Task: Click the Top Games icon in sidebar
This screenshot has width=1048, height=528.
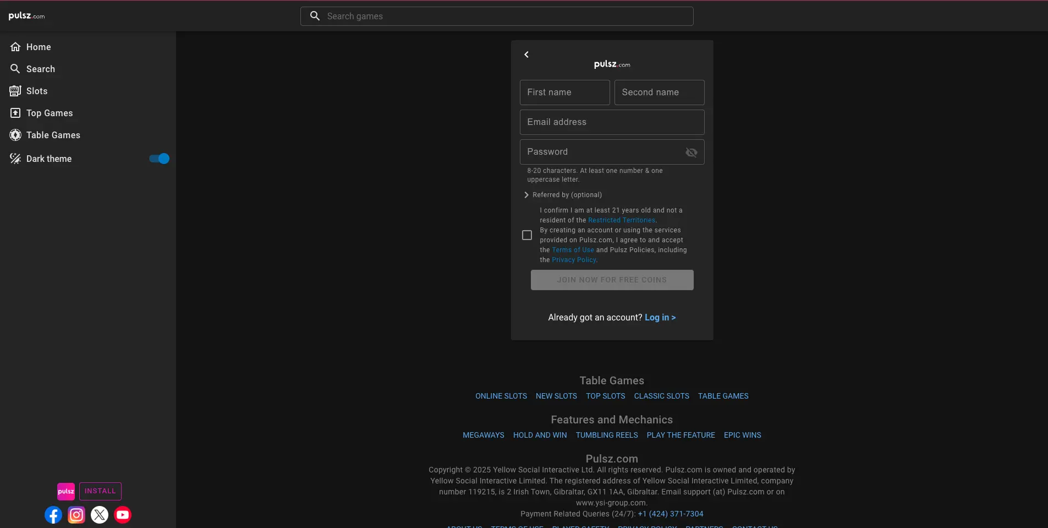Action: click(x=15, y=113)
